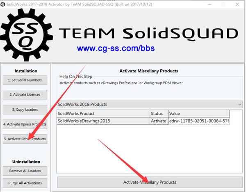
Task: Select step 2 Activate Licenses
Action: (x=25, y=94)
